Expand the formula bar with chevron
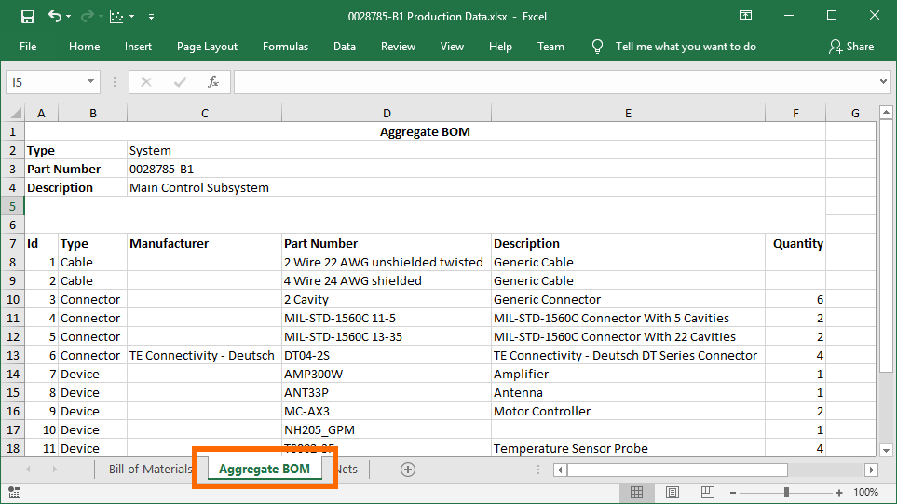Screen dimensions: 897x504 coord(884,82)
